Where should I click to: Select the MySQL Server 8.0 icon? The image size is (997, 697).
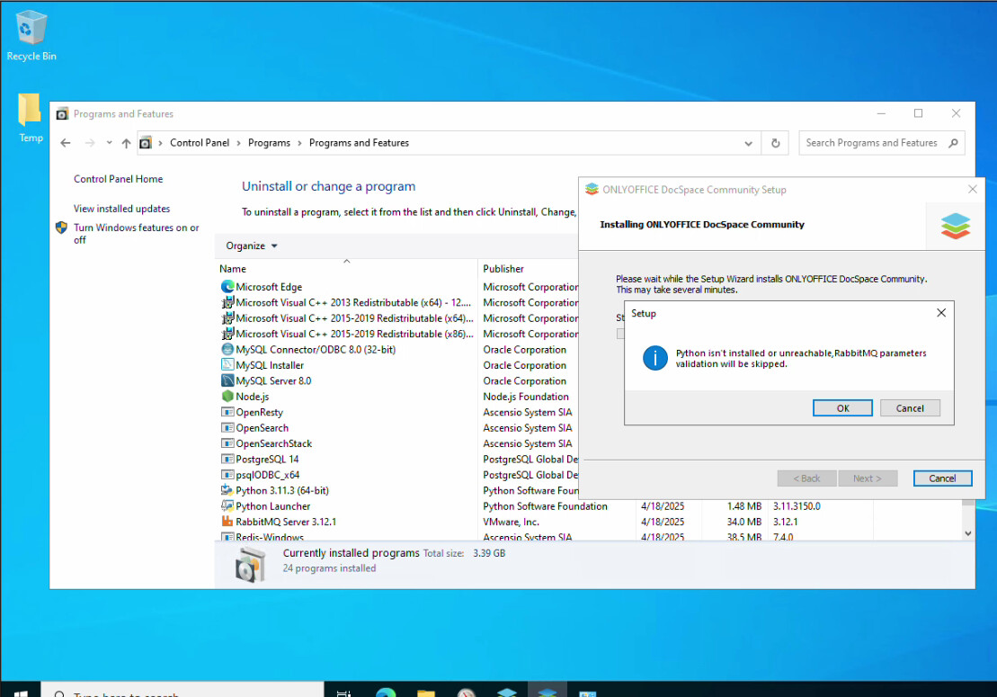tap(227, 380)
